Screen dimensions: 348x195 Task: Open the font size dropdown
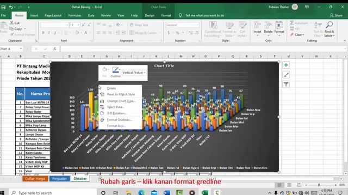[78, 25]
